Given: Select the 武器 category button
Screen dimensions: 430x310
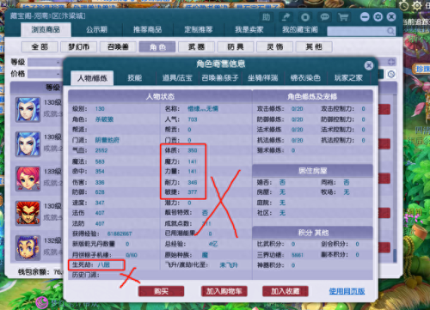Looking at the screenshot, I should pyautogui.click(x=196, y=46).
